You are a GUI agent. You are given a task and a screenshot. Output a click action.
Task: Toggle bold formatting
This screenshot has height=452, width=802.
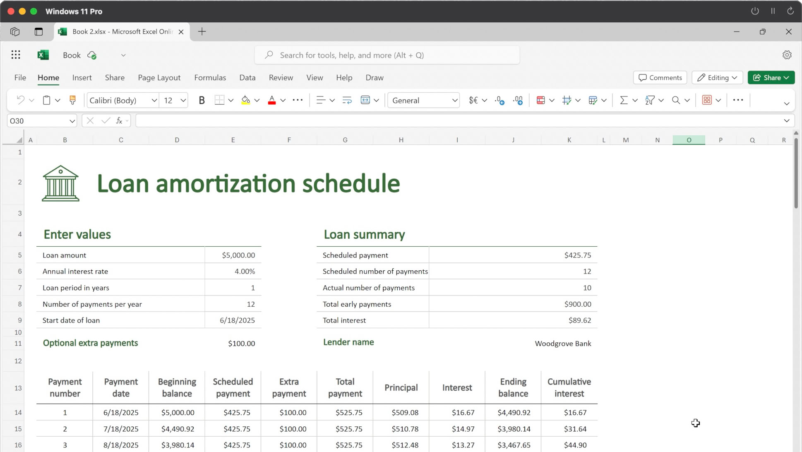[202, 100]
